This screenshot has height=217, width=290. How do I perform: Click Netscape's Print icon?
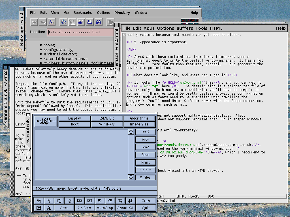pos(89,22)
